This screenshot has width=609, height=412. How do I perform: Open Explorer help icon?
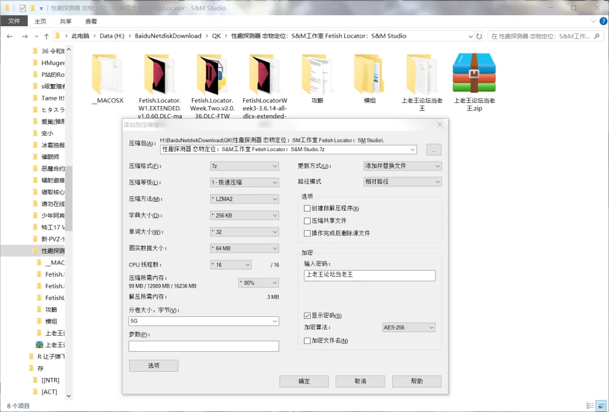(603, 21)
